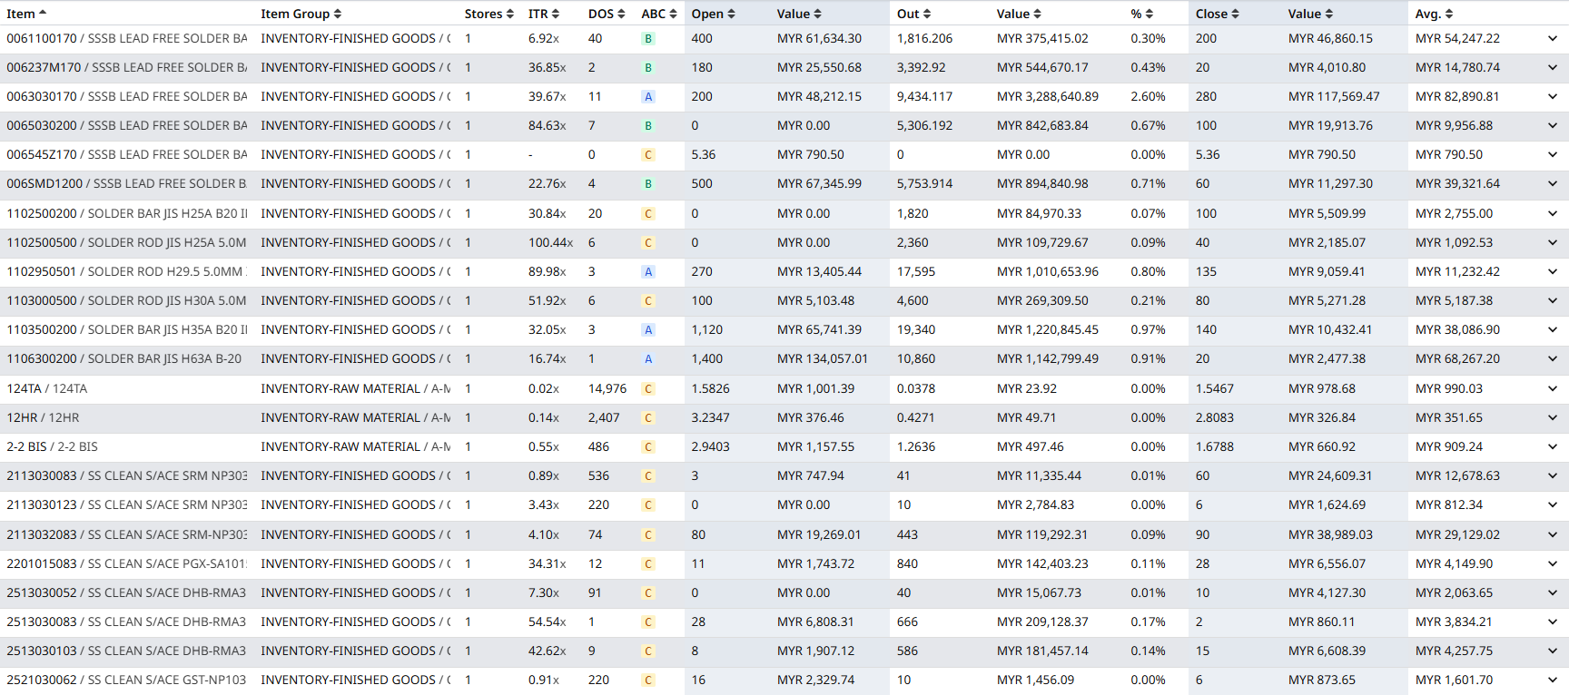Sort table by Item column header
This screenshot has width=1569, height=695.
click(26, 14)
